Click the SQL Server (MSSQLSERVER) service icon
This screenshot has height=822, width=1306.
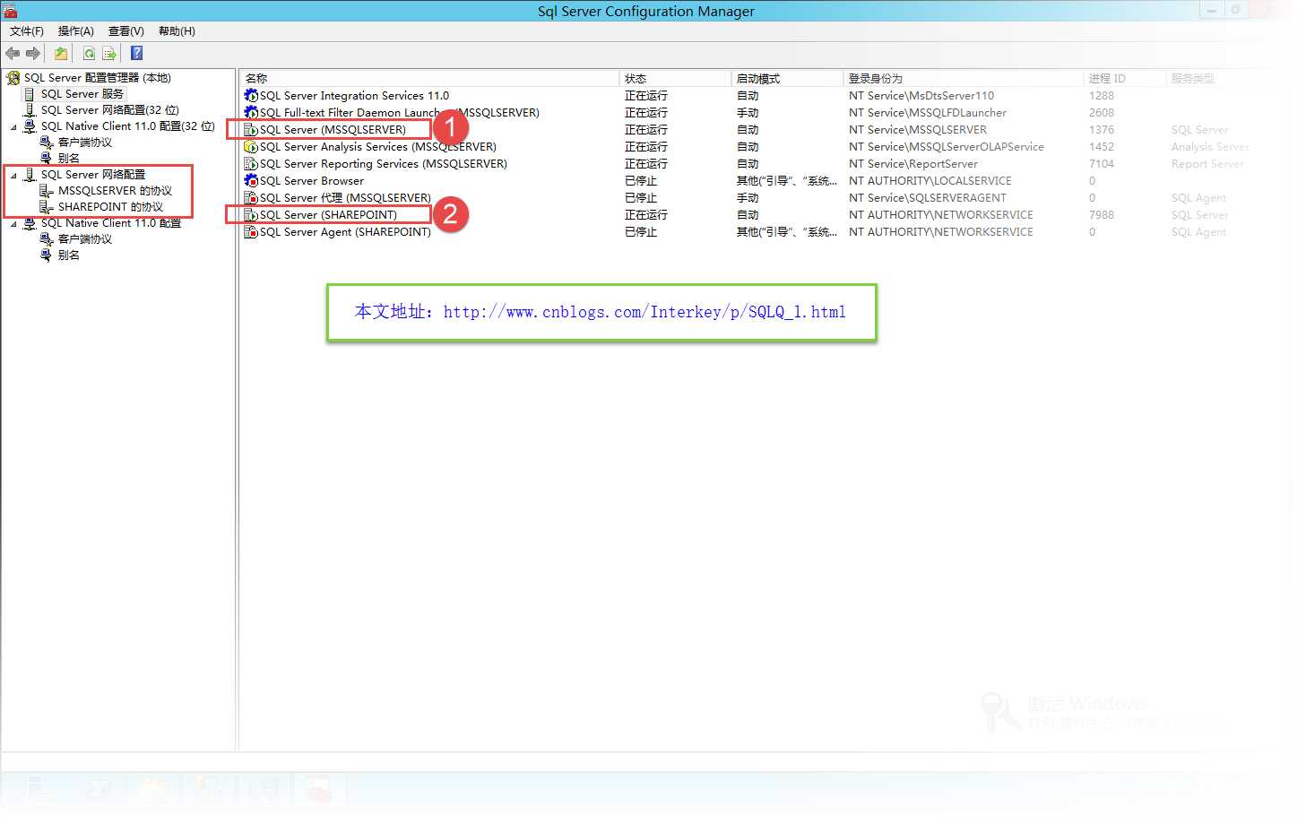(x=251, y=130)
